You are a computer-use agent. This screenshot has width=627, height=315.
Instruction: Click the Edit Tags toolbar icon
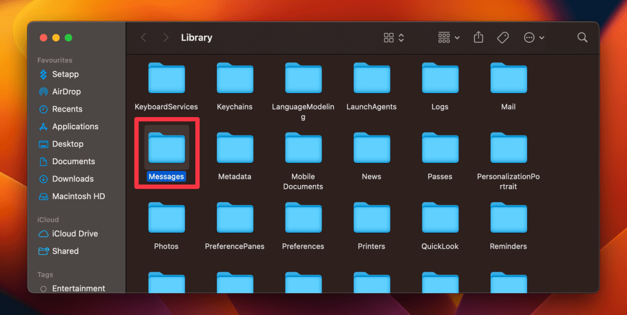[503, 37]
